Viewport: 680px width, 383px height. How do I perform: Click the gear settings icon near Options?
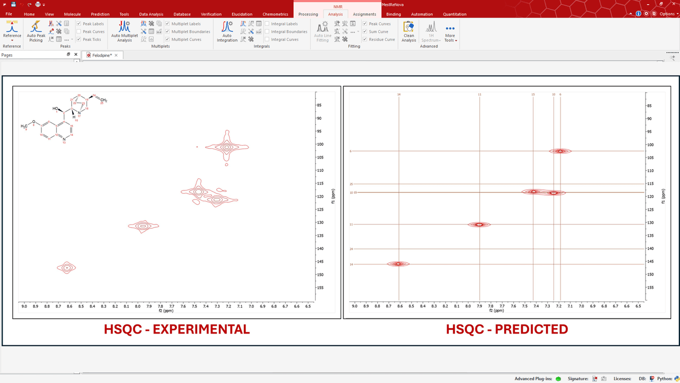pyautogui.click(x=646, y=14)
